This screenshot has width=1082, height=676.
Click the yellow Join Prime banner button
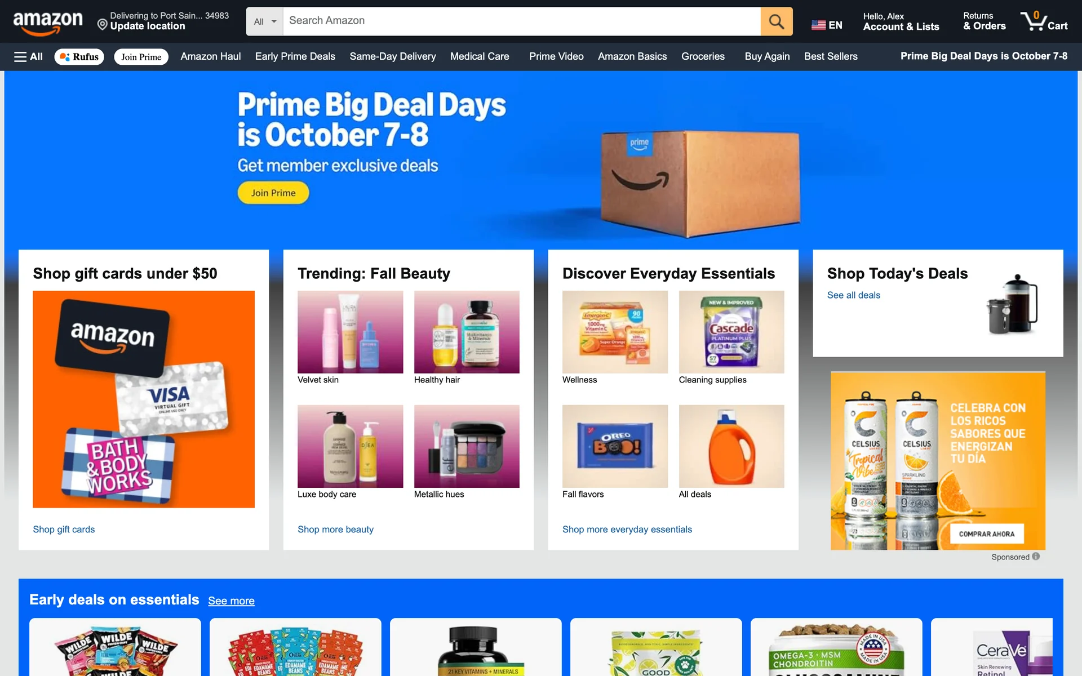coord(273,193)
